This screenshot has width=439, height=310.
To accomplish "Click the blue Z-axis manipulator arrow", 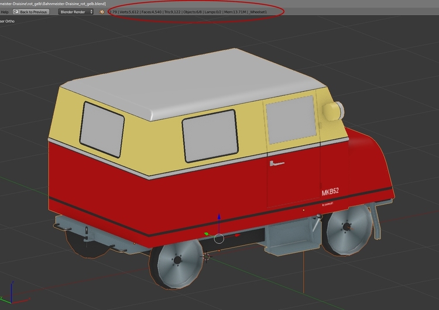I will pyautogui.click(x=219, y=218).
